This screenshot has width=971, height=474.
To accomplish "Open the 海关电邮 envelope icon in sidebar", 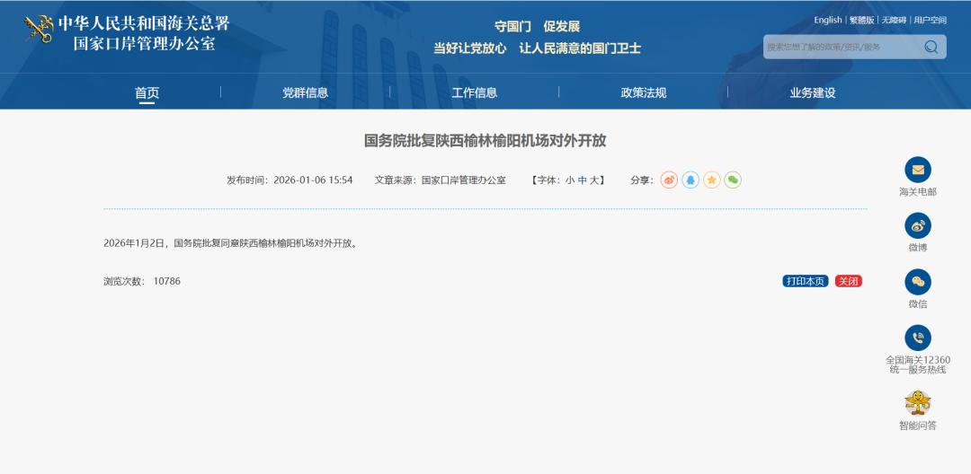I will [917, 170].
